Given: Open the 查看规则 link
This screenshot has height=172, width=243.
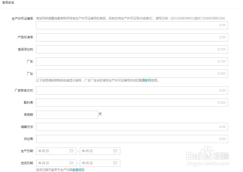Looking at the screenshot, I should 78,170.
